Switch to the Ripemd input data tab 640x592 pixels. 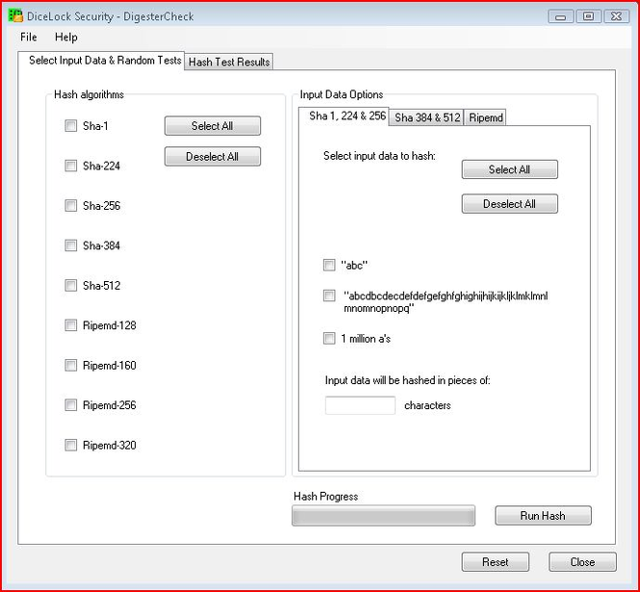click(x=486, y=117)
